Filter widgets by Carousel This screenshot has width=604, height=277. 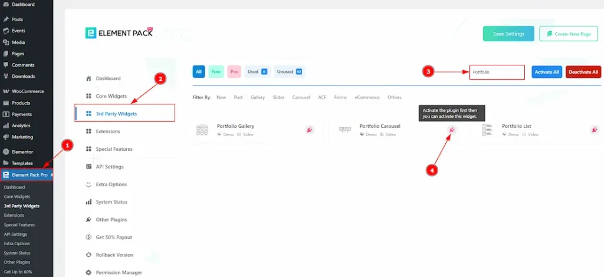tap(301, 98)
